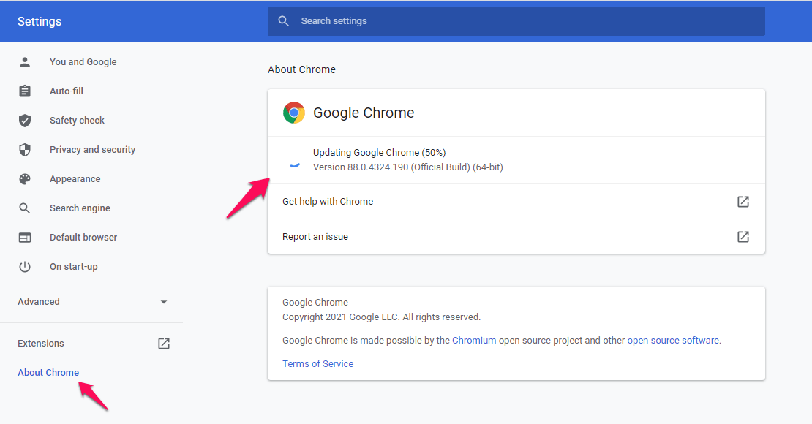The height and width of the screenshot is (424, 812).
Task: Click the palette icon for Appearance
Action: (24, 179)
